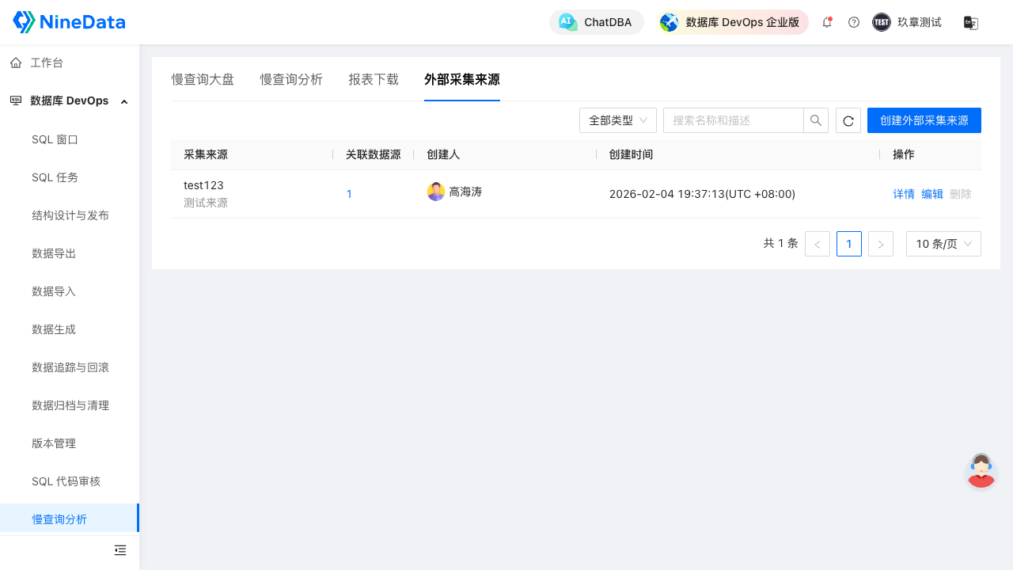The width and height of the screenshot is (1013, 570).
Task: Open the help question mark icon
Action: (x=853, y=22)
